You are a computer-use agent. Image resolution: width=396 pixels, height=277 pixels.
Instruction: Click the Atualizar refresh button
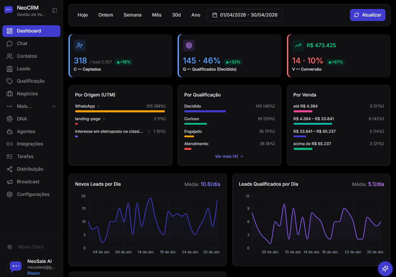pyautogui.click(x=368, y=15)
